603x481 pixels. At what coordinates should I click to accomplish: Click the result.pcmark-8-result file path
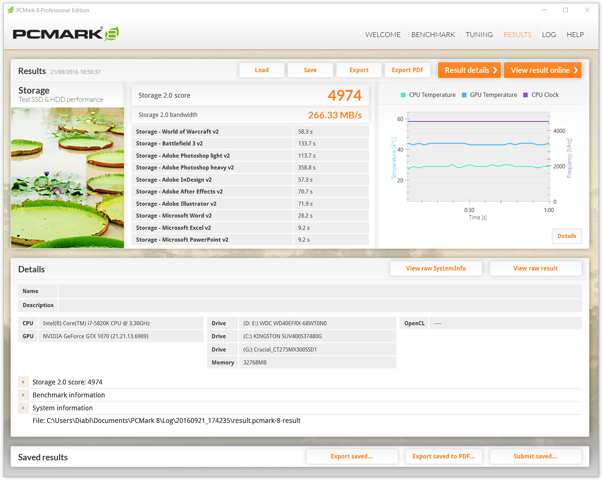point(166,421)
